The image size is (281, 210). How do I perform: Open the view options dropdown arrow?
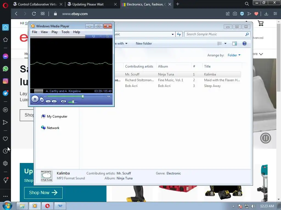point(226,43)
